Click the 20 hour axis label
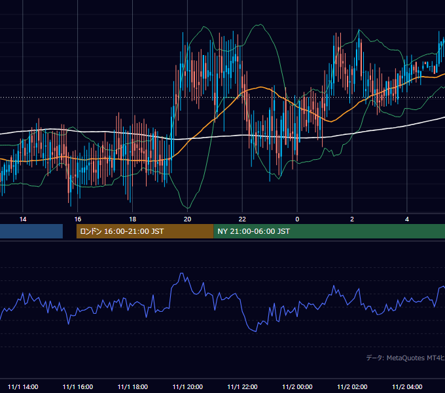 [187, 219]
